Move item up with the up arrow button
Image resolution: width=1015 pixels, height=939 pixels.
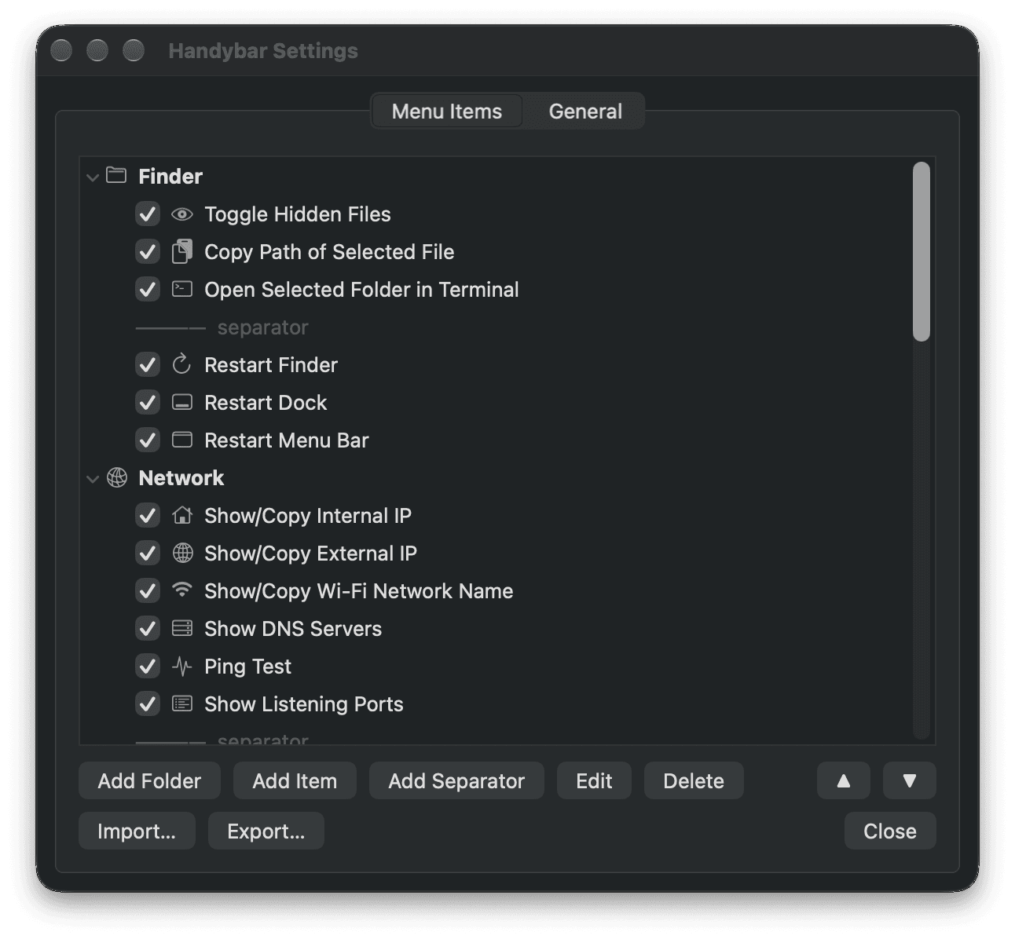click(x=844, y=780)
